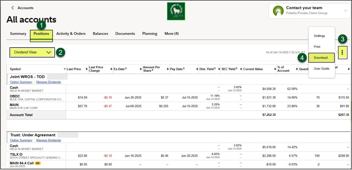Select Download from the options menu
This screenshot has height=170, width=352.
[321, 58]
